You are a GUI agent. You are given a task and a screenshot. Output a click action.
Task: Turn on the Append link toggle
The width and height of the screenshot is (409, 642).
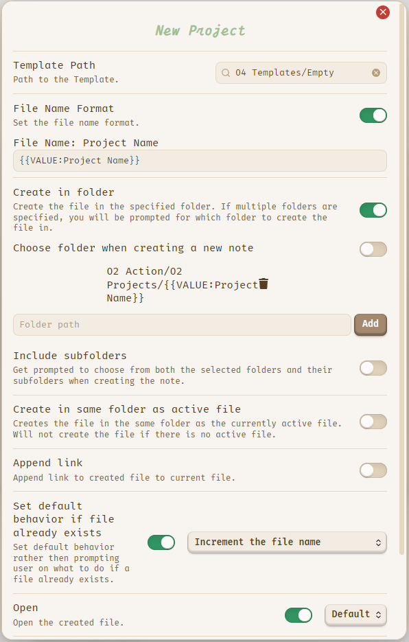[373, 470]
